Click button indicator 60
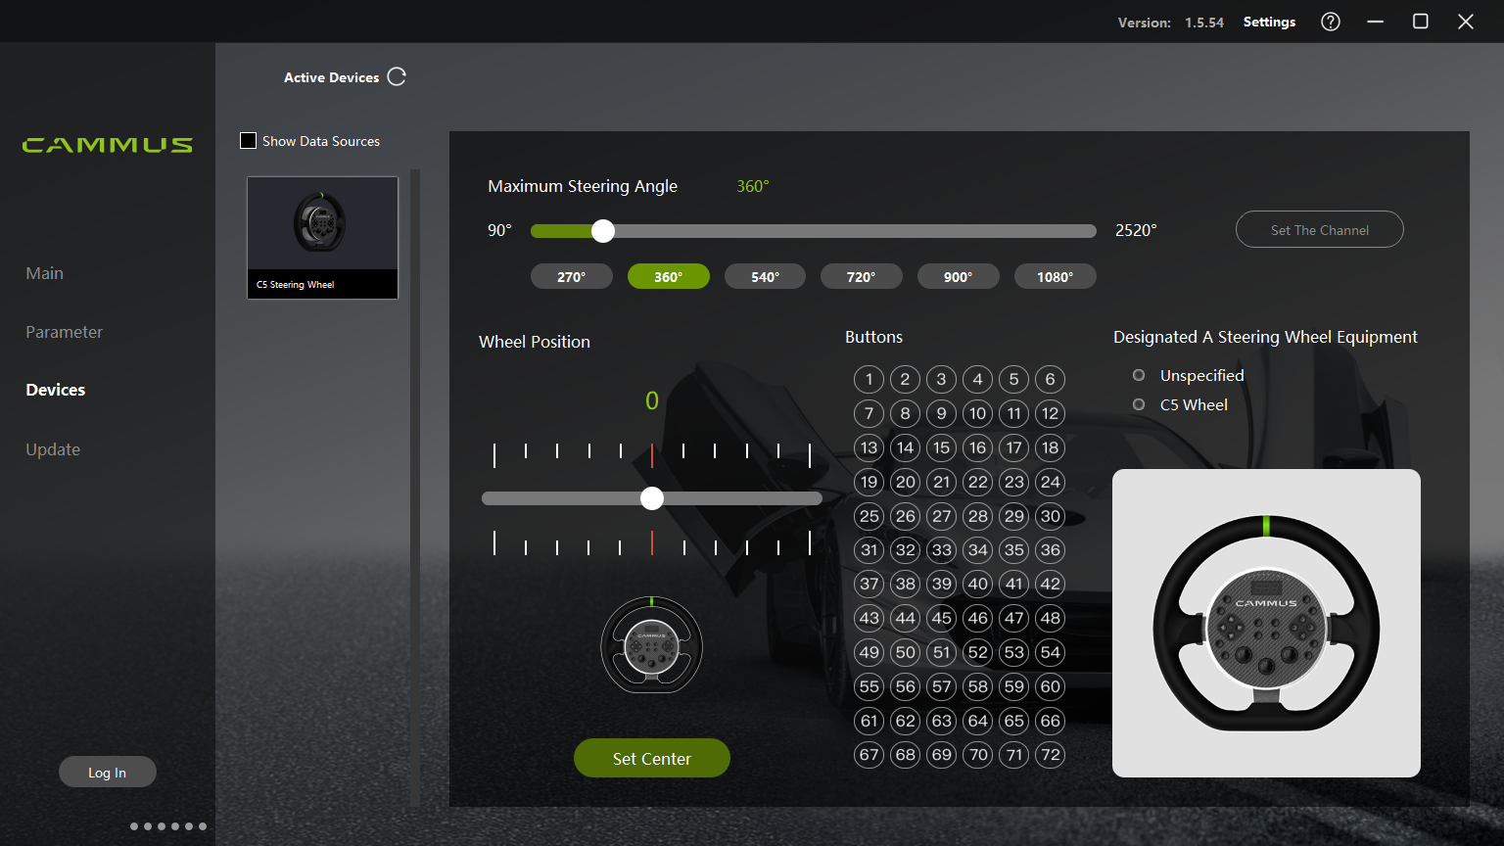1504x846 pixels. click(1050, 686)
